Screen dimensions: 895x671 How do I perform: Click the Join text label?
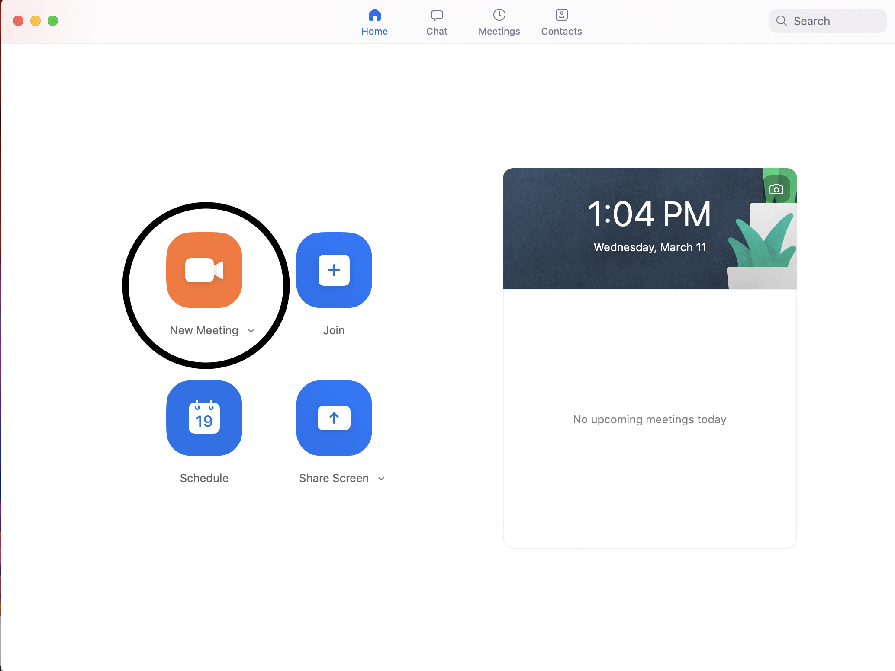coord(334,330)
